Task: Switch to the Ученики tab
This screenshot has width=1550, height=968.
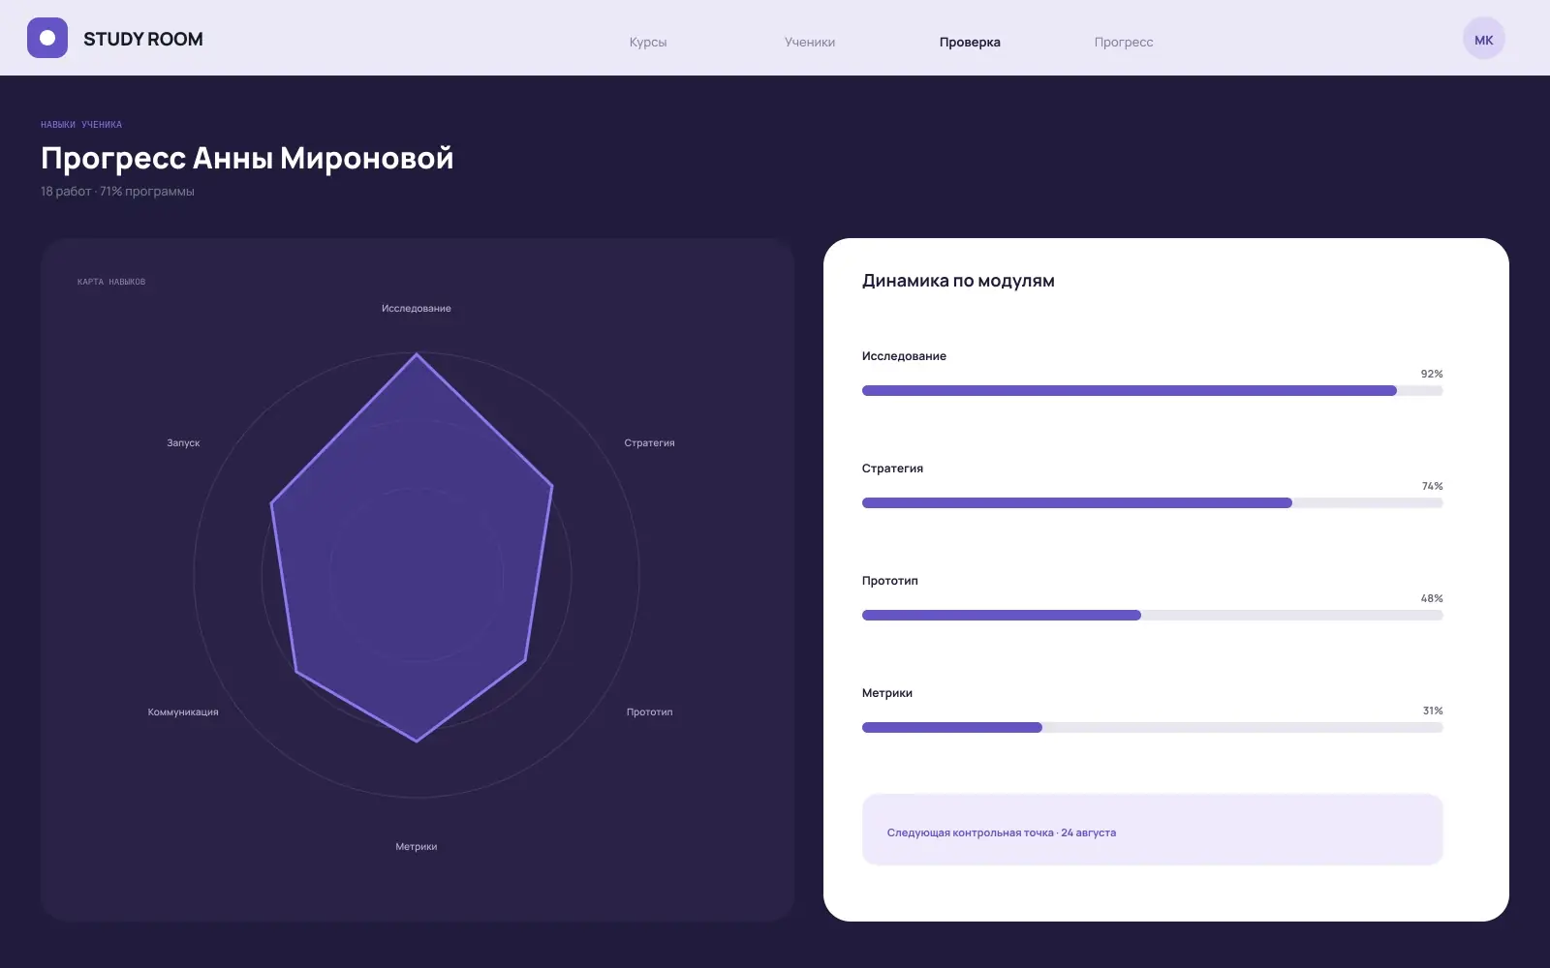Action: (x=810, y=42)
